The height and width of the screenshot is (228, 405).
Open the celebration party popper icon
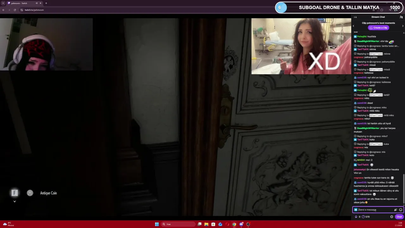pyautogui.click(x=396, y=210)
